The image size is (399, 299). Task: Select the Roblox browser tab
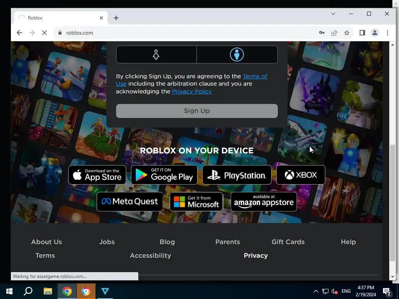point(61,18)
